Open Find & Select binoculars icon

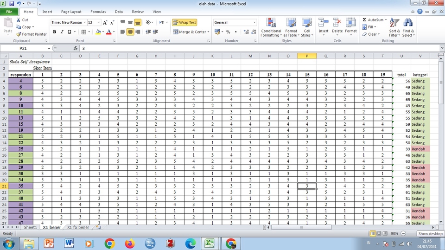[408, 23]
